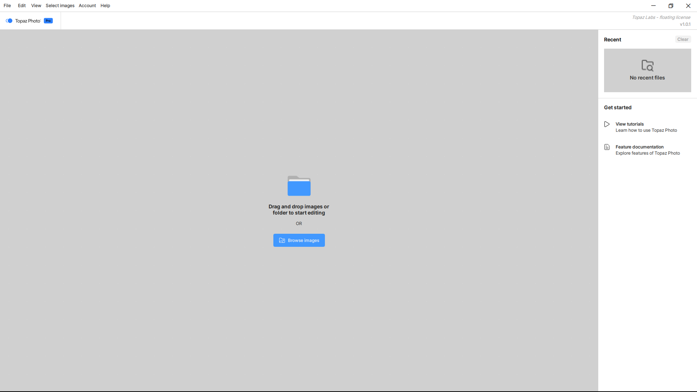Open the Feature documentation link
697x392 pixels.
pos(639,147)
